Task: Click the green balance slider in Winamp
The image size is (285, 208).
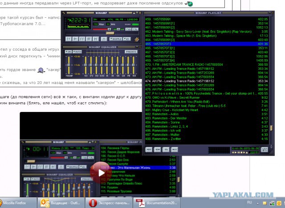Action: (x=118, y=29)
